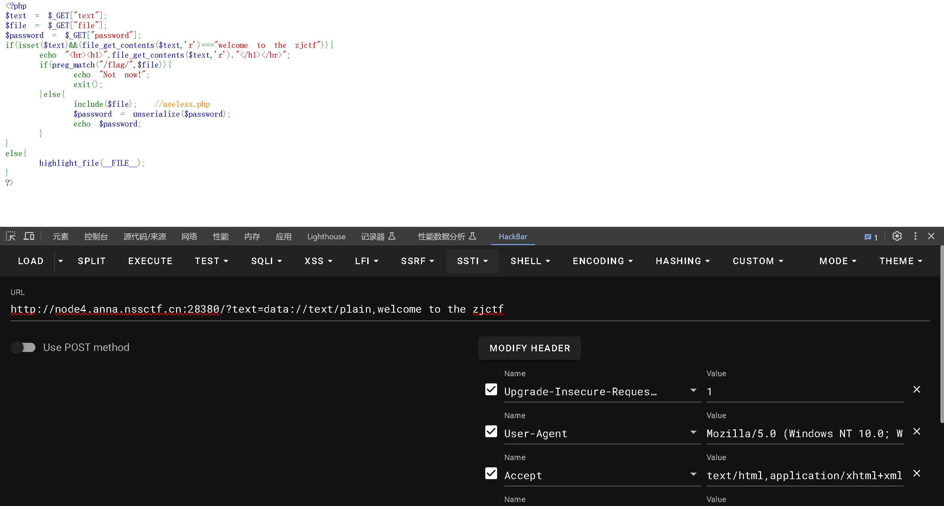The height and width of the screenshot is (506, 944).
Task: Remove the Accept header row
Action: pos(916,474)
